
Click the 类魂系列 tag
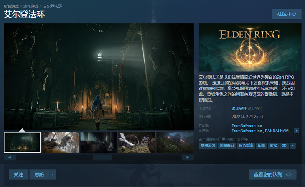[208, 146]
